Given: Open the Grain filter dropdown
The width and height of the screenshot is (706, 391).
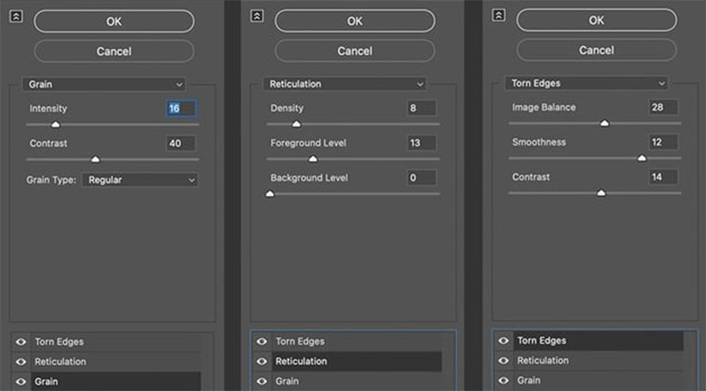Looking at the screenshot, I should click(x=104, y=84).
